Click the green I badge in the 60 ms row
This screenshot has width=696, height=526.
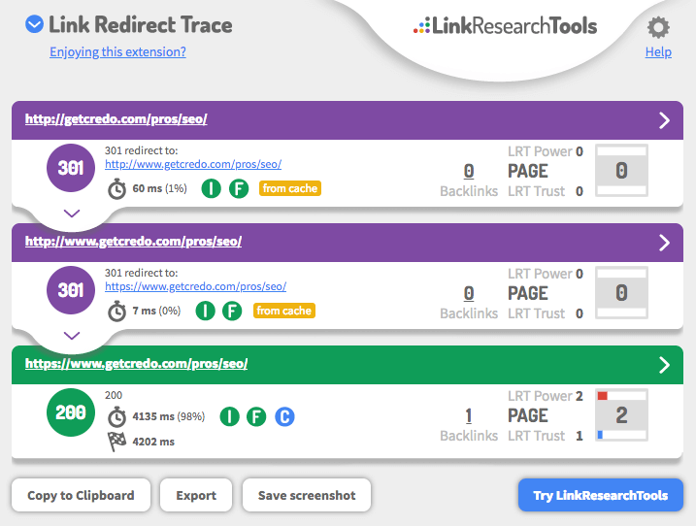click(212, 188)
